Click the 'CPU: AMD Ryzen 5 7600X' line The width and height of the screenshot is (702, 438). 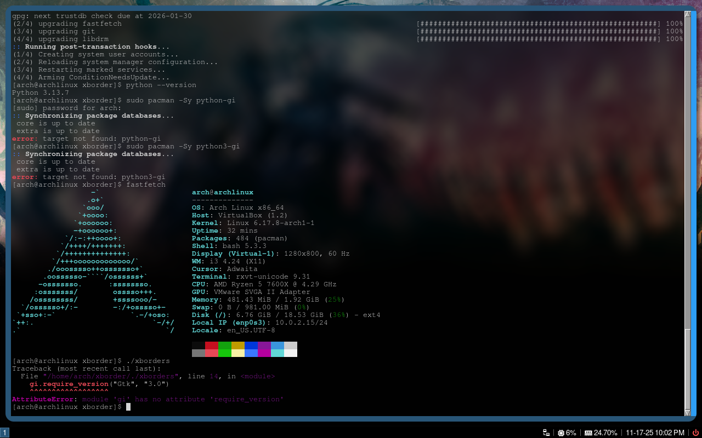click(264, 284)
